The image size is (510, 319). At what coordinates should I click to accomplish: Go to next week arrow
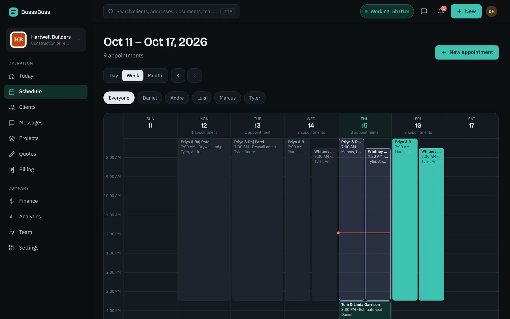(194, 75)
